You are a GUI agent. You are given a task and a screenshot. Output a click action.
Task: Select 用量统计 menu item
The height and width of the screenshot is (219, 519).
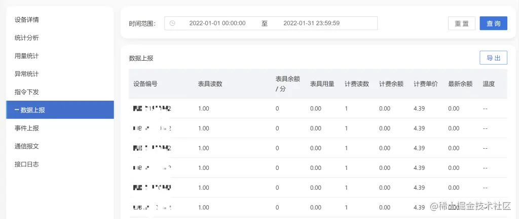[x=27, y=56]
